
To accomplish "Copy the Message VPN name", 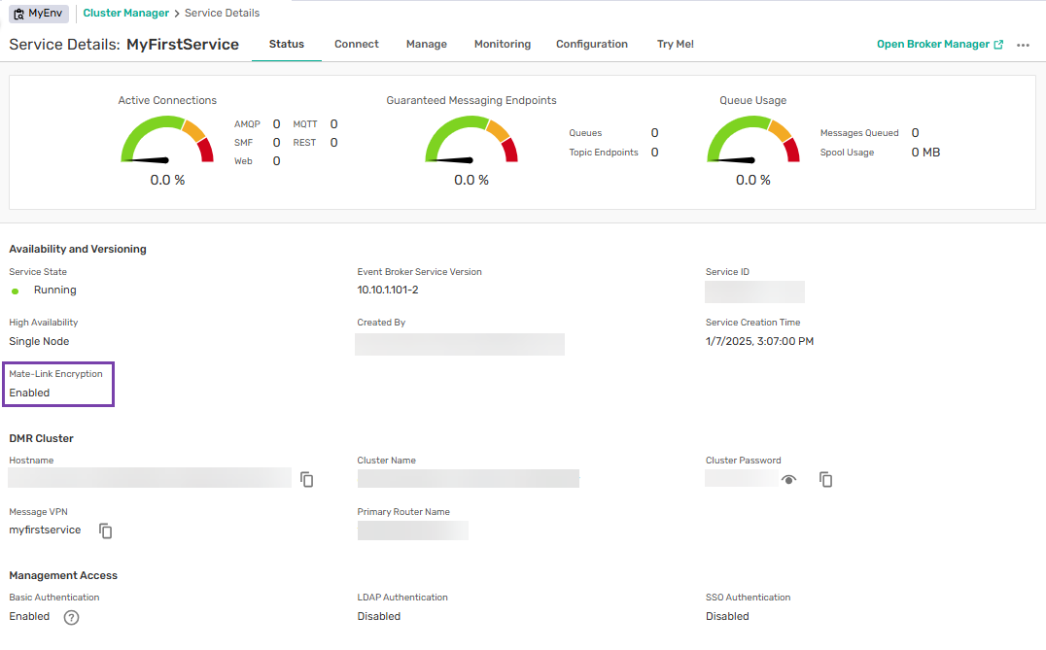I will tap(106, 530).
